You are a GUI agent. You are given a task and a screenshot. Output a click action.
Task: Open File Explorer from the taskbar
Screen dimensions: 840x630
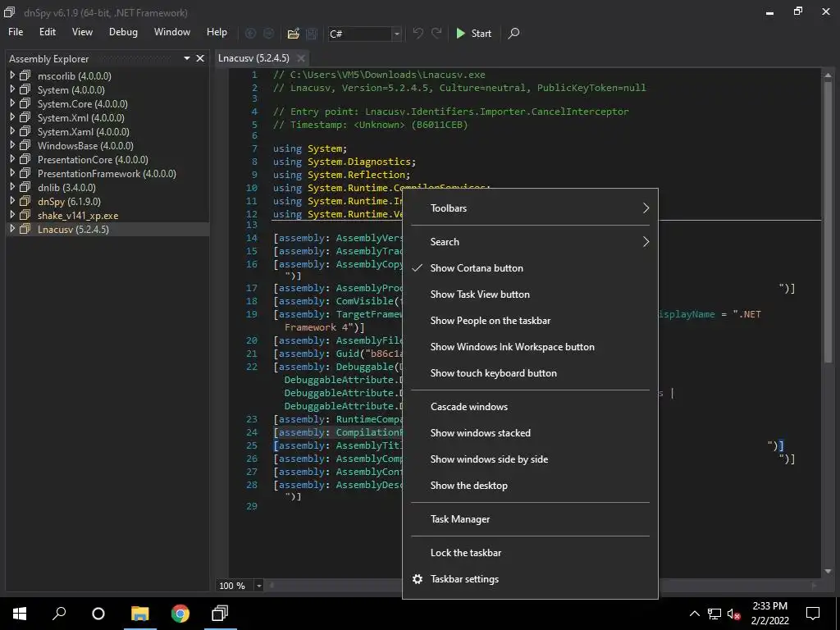point(139,614)
